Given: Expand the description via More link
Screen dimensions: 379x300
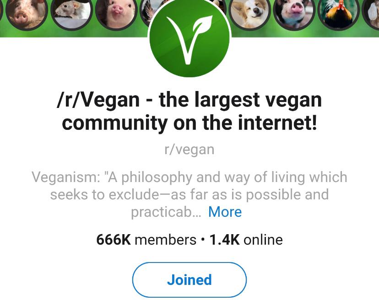Looking at the screenshot, I should 225,212.
